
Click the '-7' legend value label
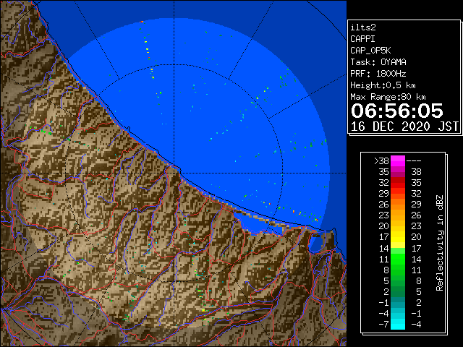tap(383, 325)
